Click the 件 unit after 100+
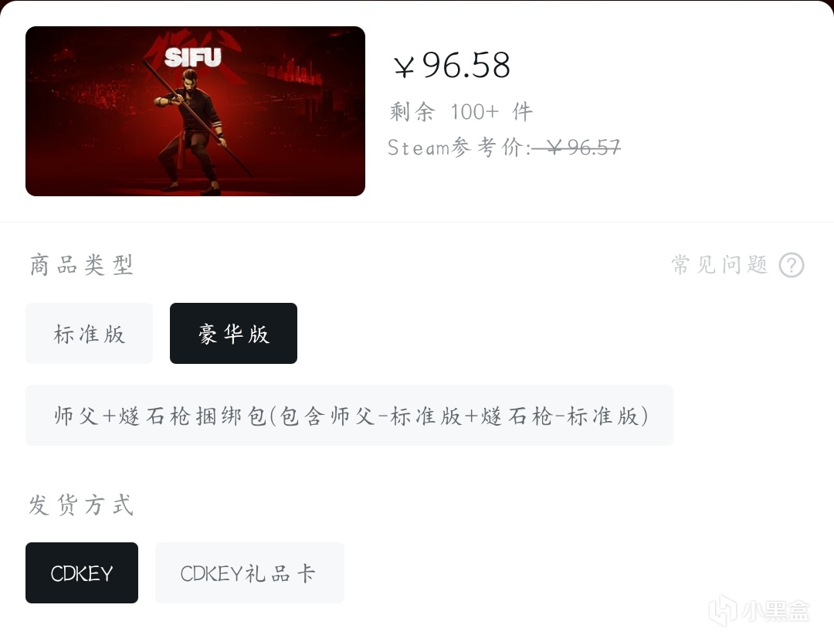Image resolution: width=834 pixels, height=642 pixels. tap(522, 112)
